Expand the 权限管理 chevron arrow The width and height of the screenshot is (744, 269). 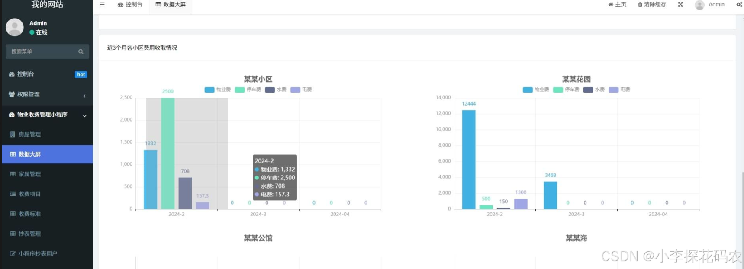click(x=84, y=96)
